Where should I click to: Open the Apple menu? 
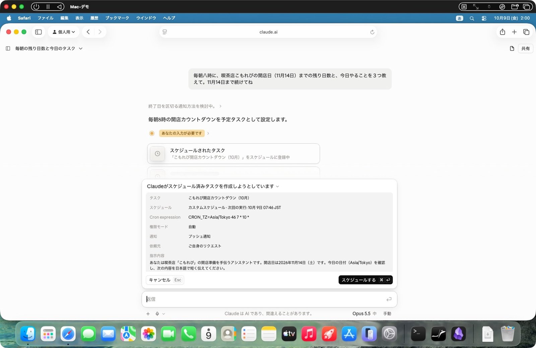coord(9,18)
